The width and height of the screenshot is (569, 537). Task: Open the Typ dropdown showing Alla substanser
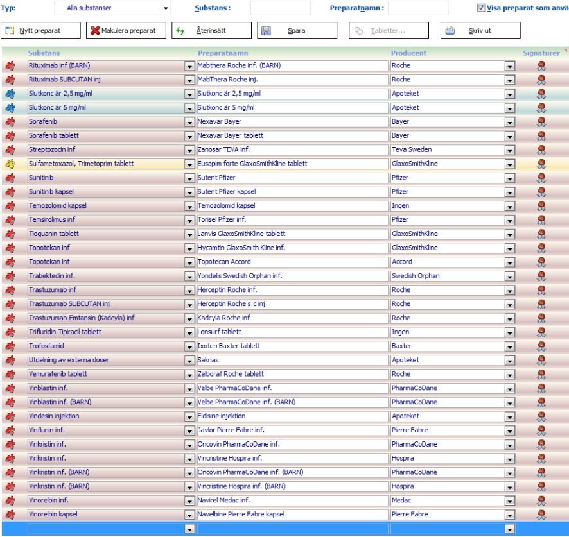tap(112, 8)
